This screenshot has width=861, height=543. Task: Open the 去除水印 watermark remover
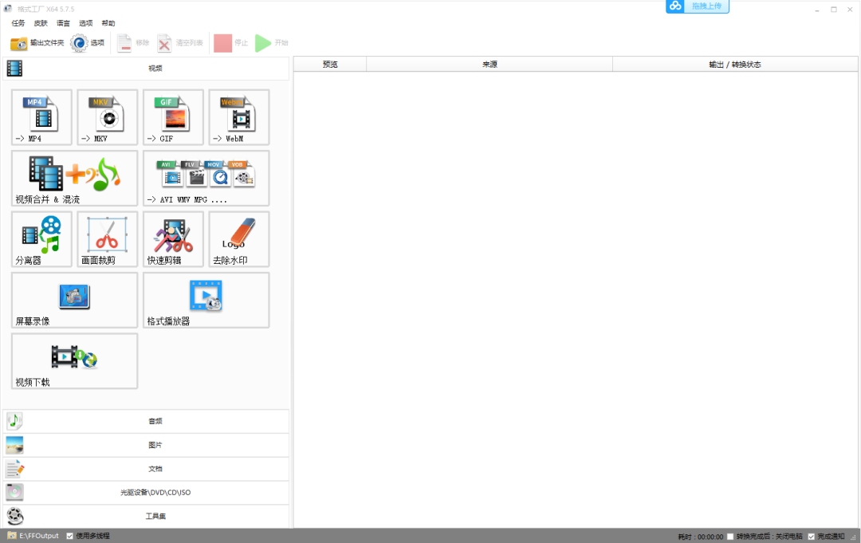238,238
